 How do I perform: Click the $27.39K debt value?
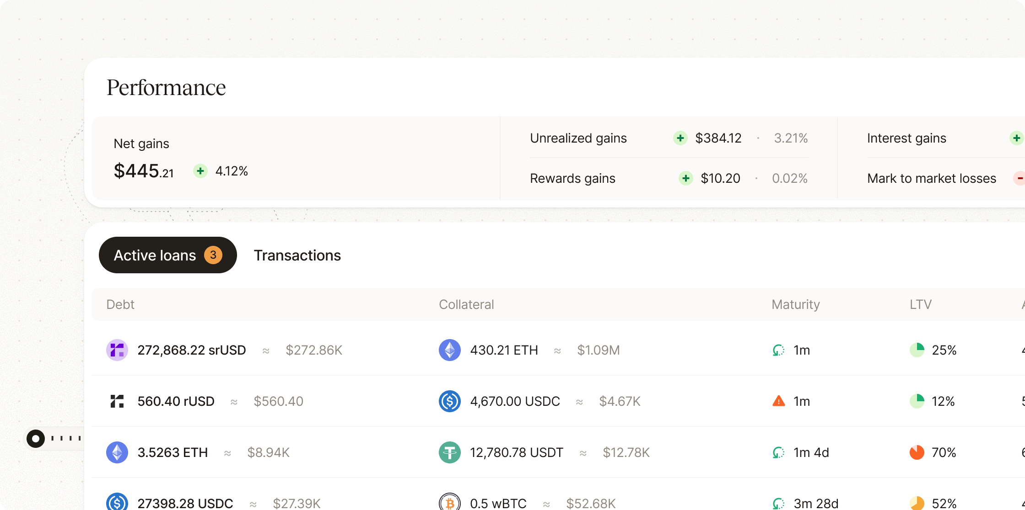pyautogui.click(x=297, y=504)
